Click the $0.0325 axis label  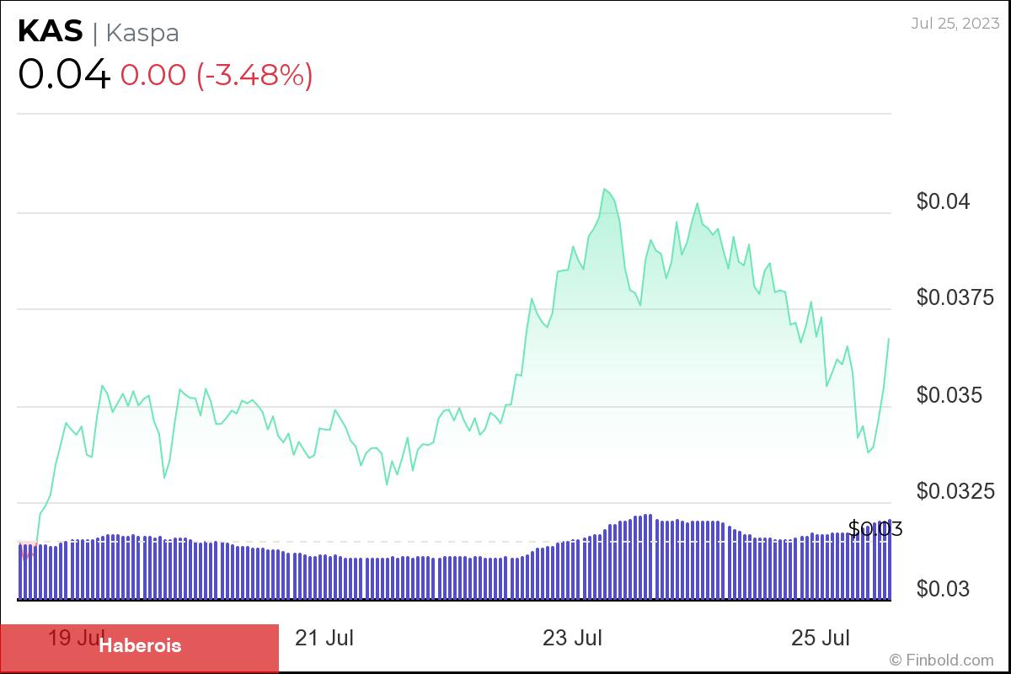pyautogui.click(x=955, y=491)
